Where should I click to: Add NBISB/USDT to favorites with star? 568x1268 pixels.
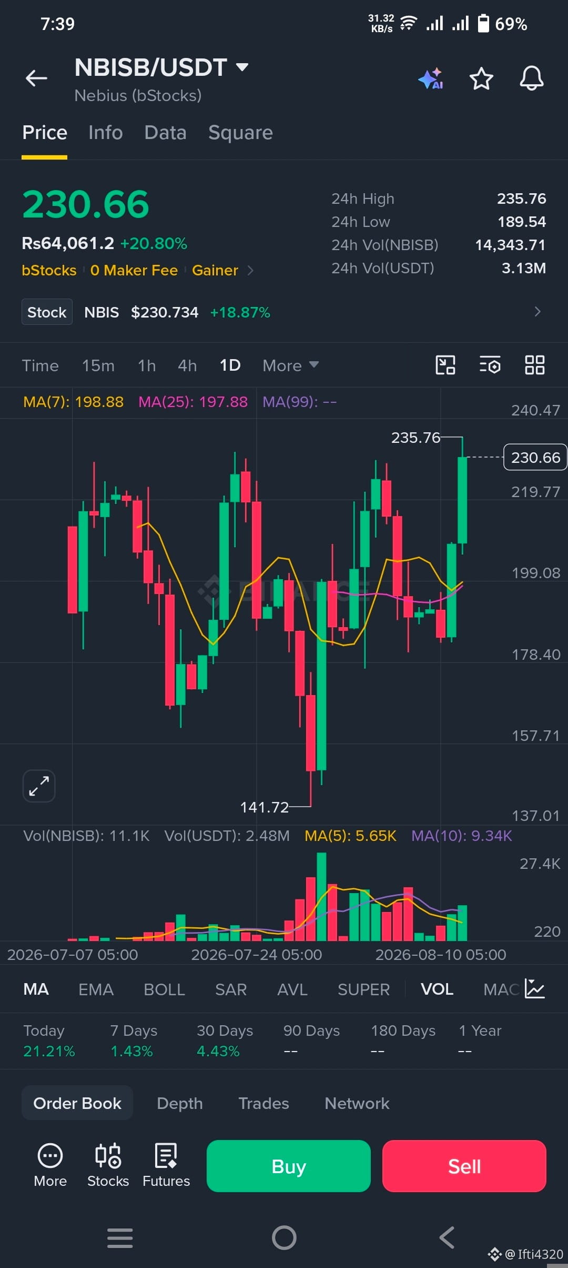point(481,78)
